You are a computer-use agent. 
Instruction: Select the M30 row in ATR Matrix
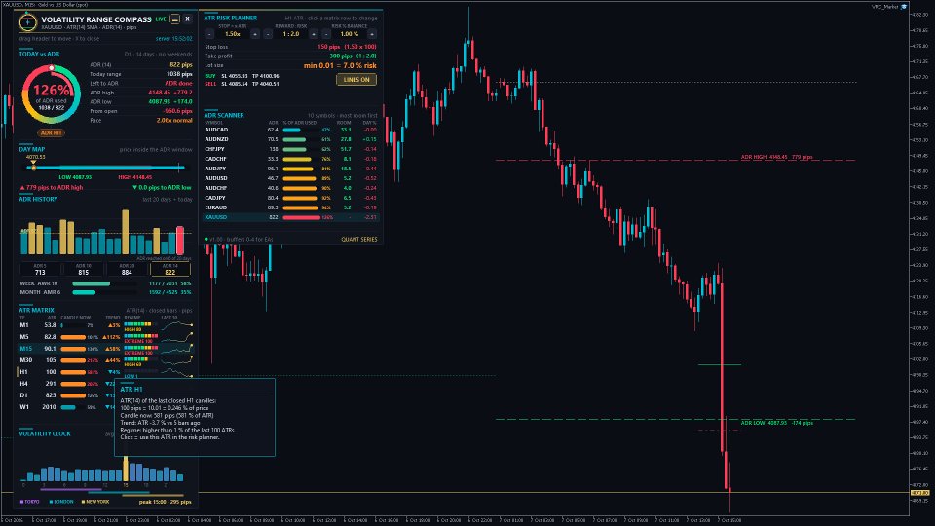105,360
